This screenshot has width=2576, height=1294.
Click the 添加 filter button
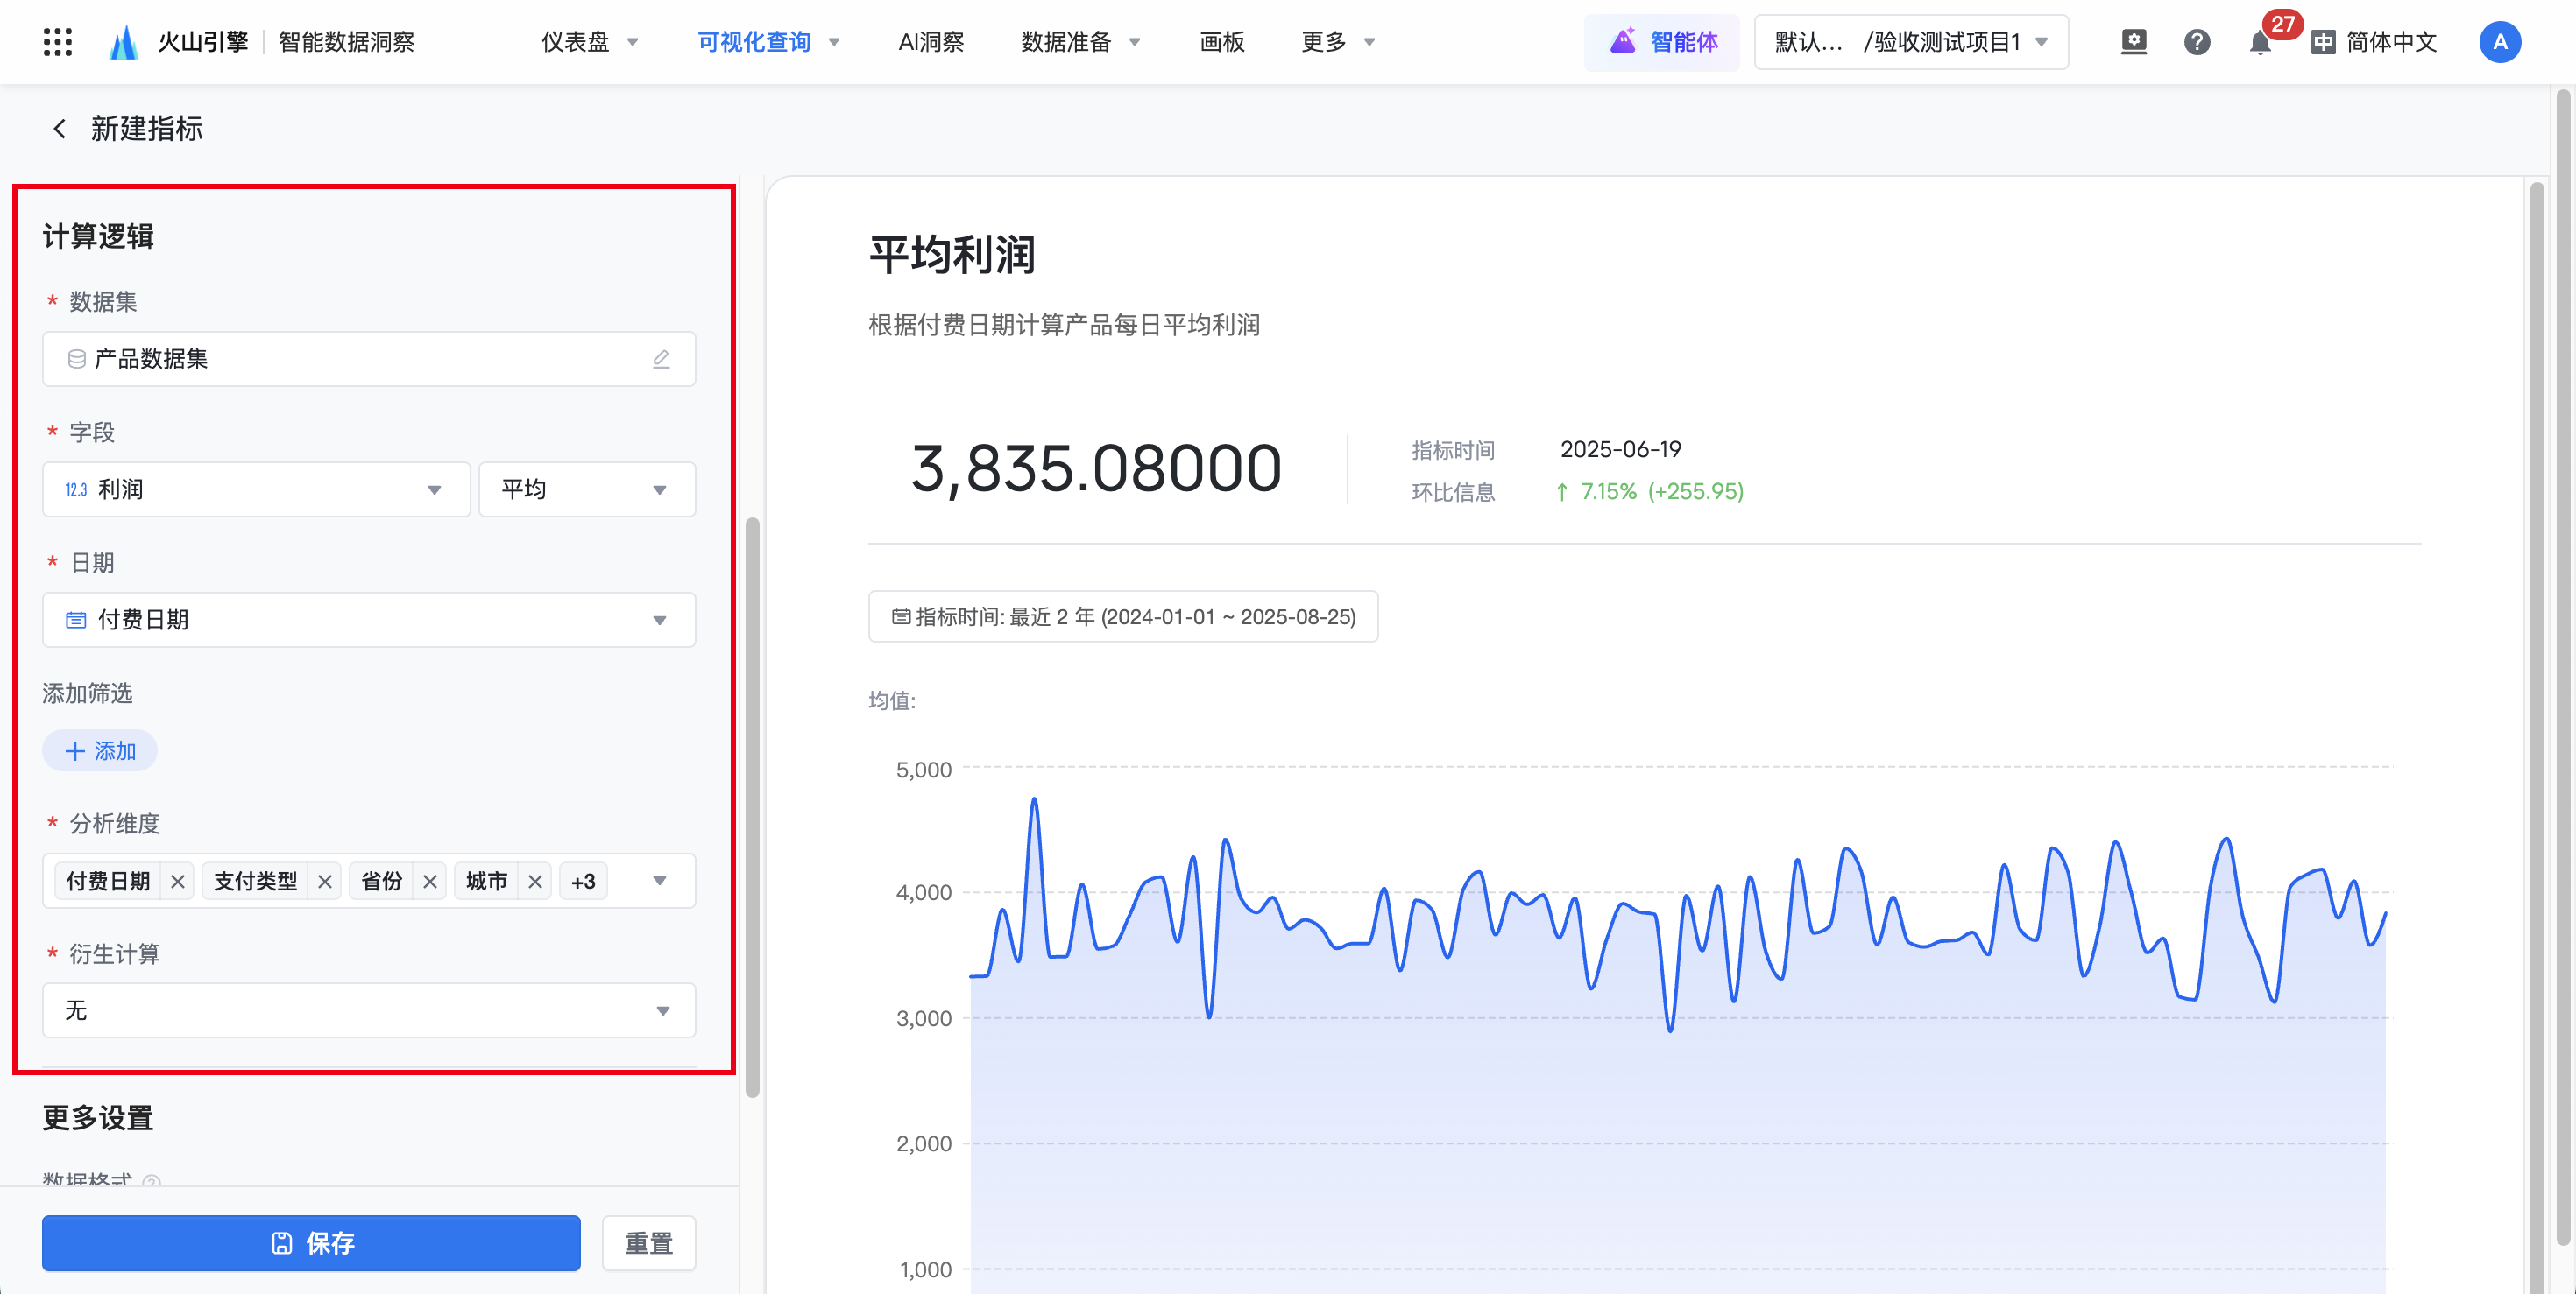100,751
